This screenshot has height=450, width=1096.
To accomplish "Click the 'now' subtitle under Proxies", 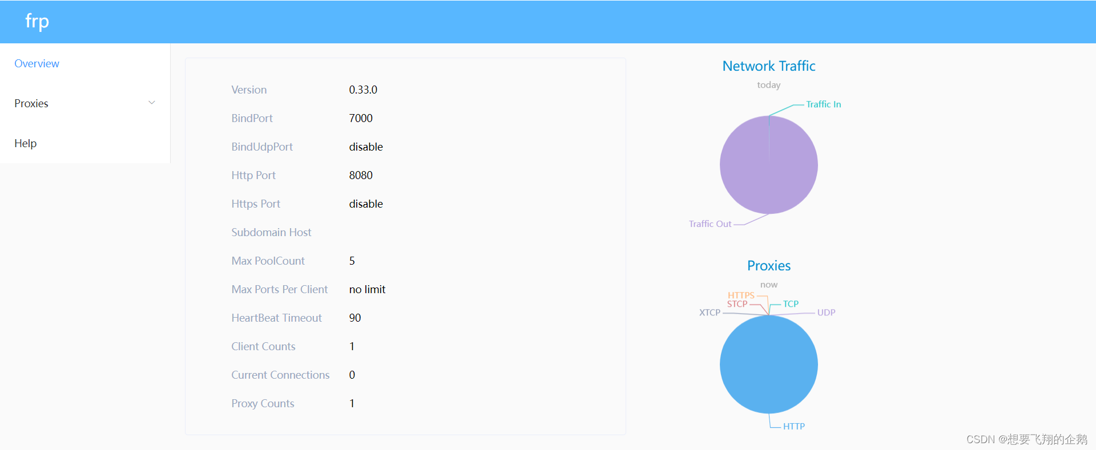I will click(768, 285).
